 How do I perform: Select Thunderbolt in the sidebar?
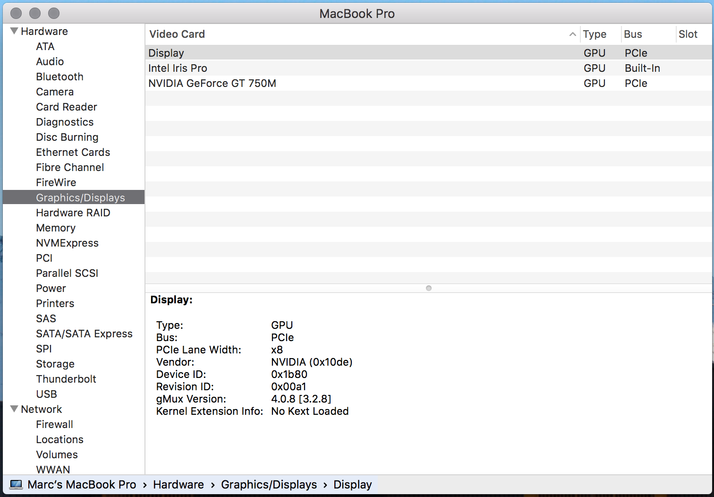[x=66, y=379]
